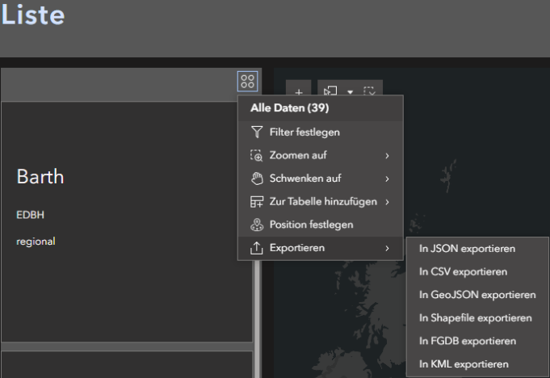Choose In GeoJSON exportieren

tap(477, 295)
